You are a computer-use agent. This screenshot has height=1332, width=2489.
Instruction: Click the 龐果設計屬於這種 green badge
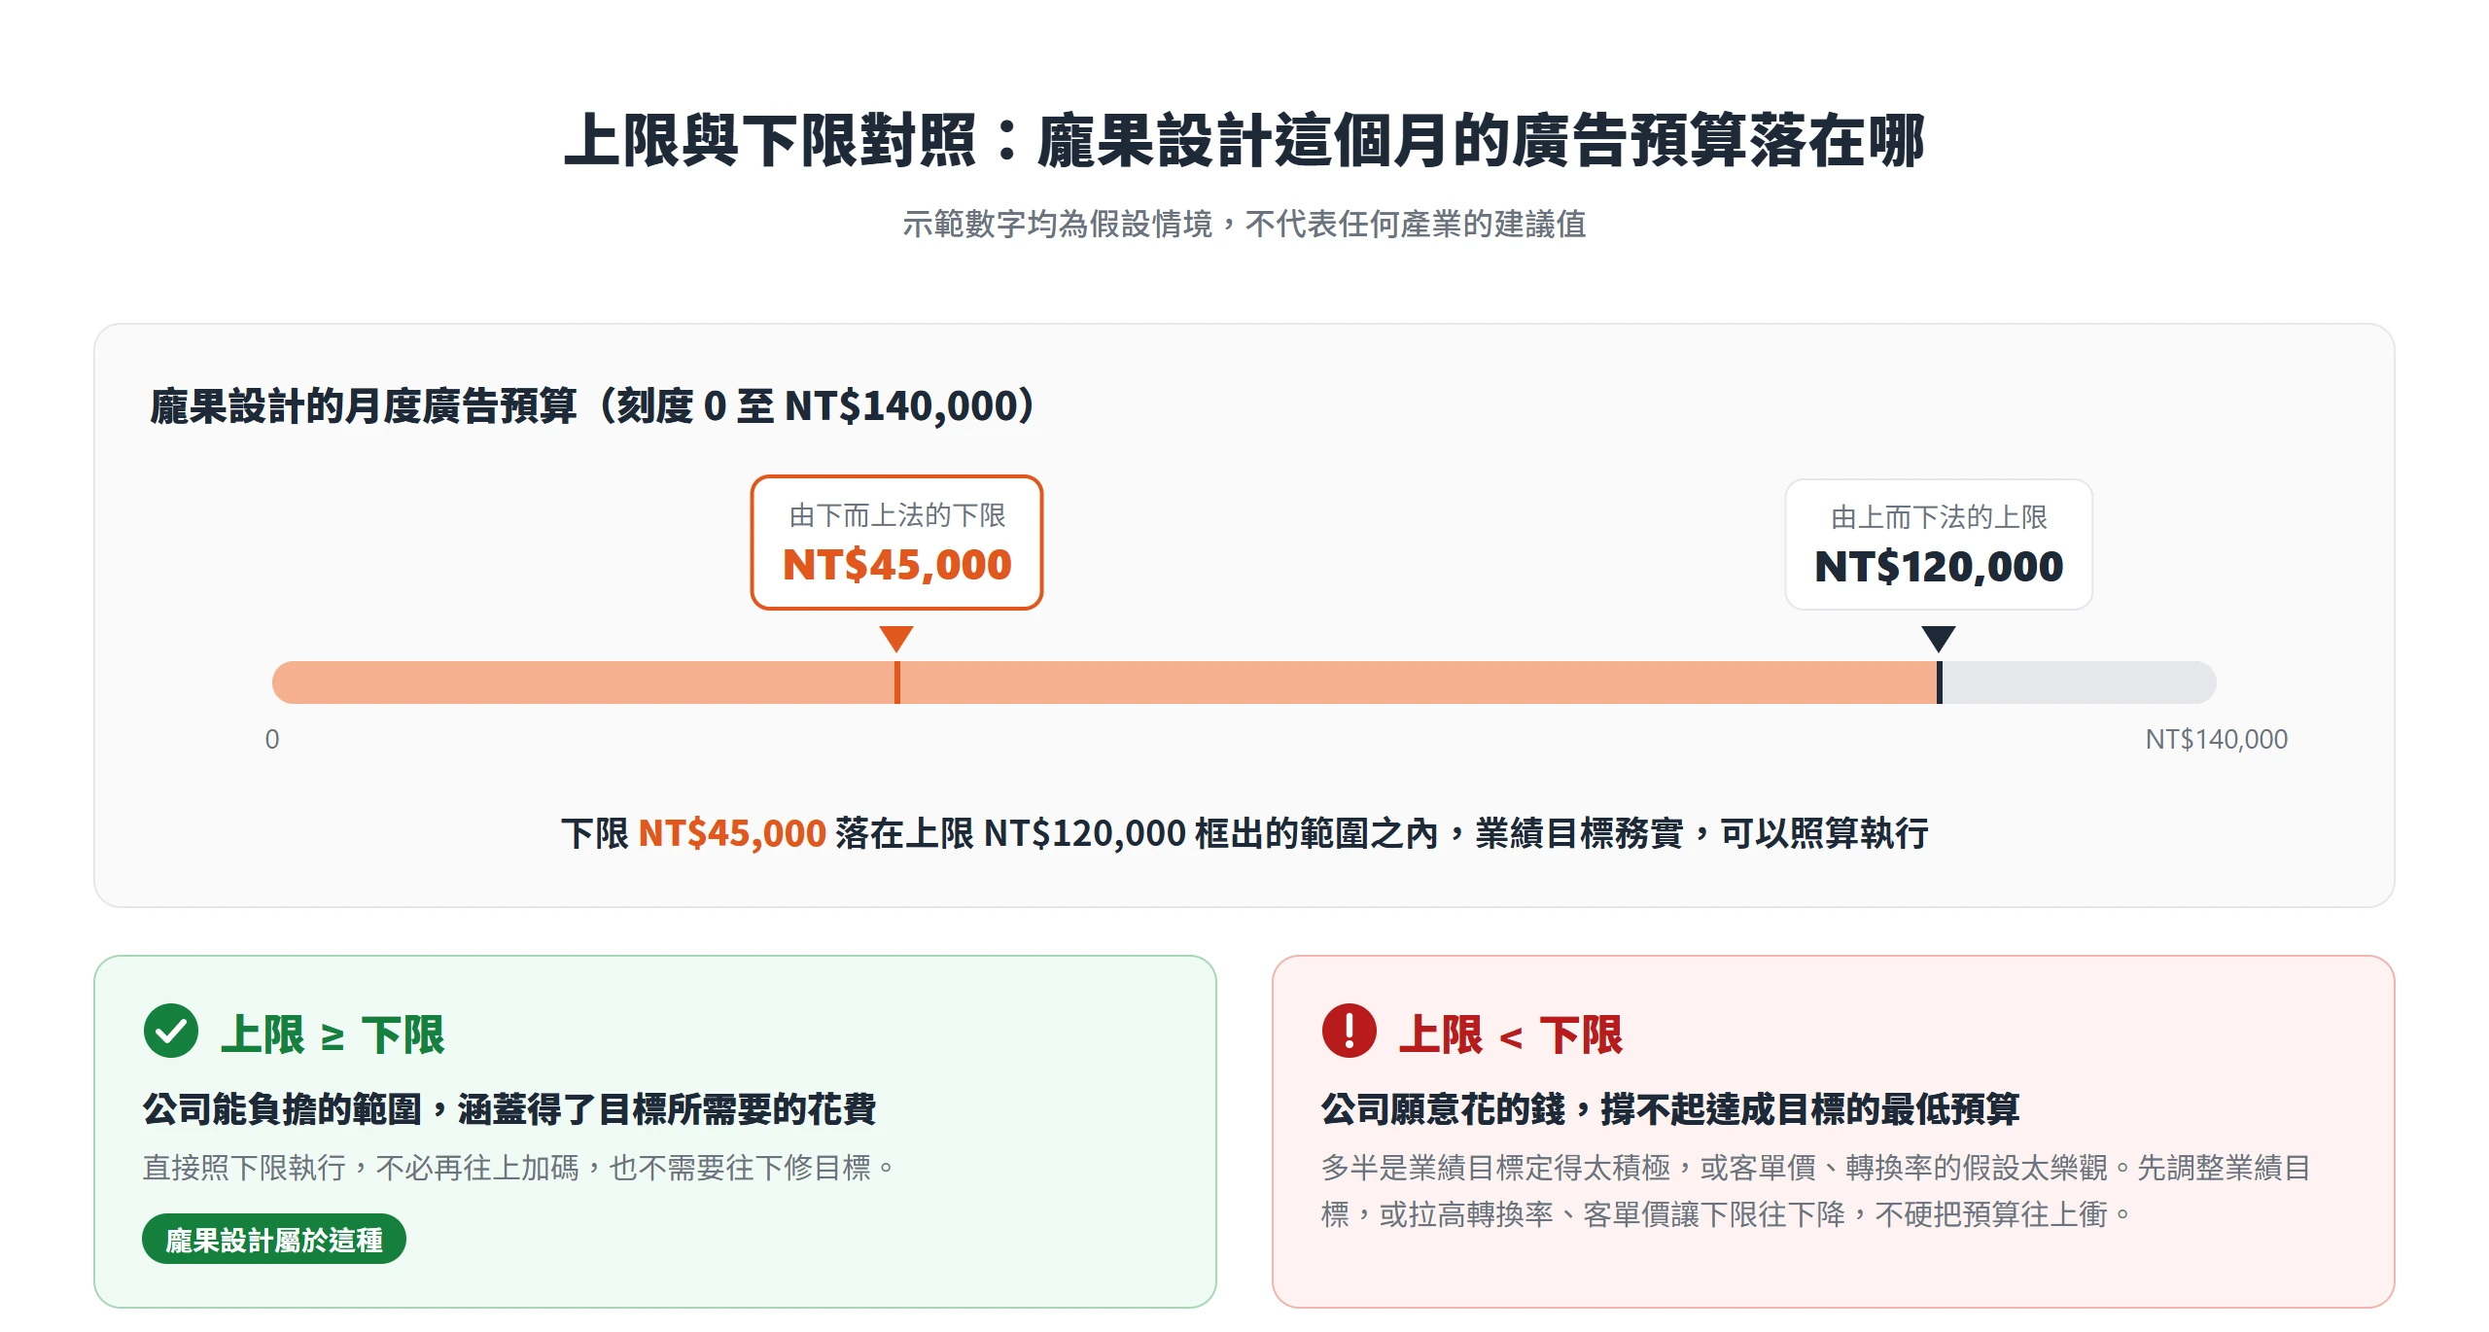(x=274, y=1240)
